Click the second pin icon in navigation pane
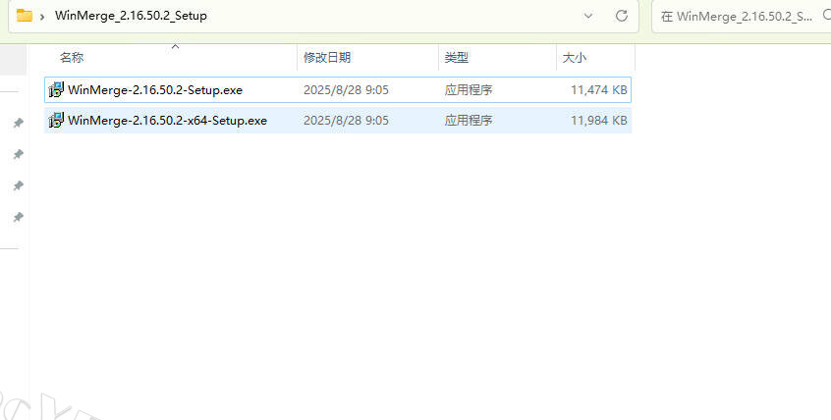 [18, 154]
